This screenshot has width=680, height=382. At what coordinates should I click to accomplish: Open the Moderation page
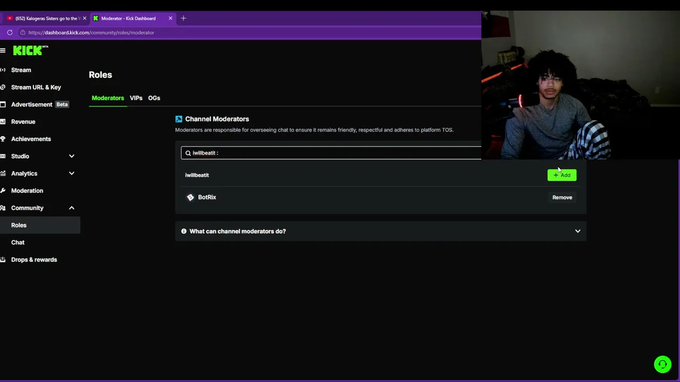tap(27, 190)
